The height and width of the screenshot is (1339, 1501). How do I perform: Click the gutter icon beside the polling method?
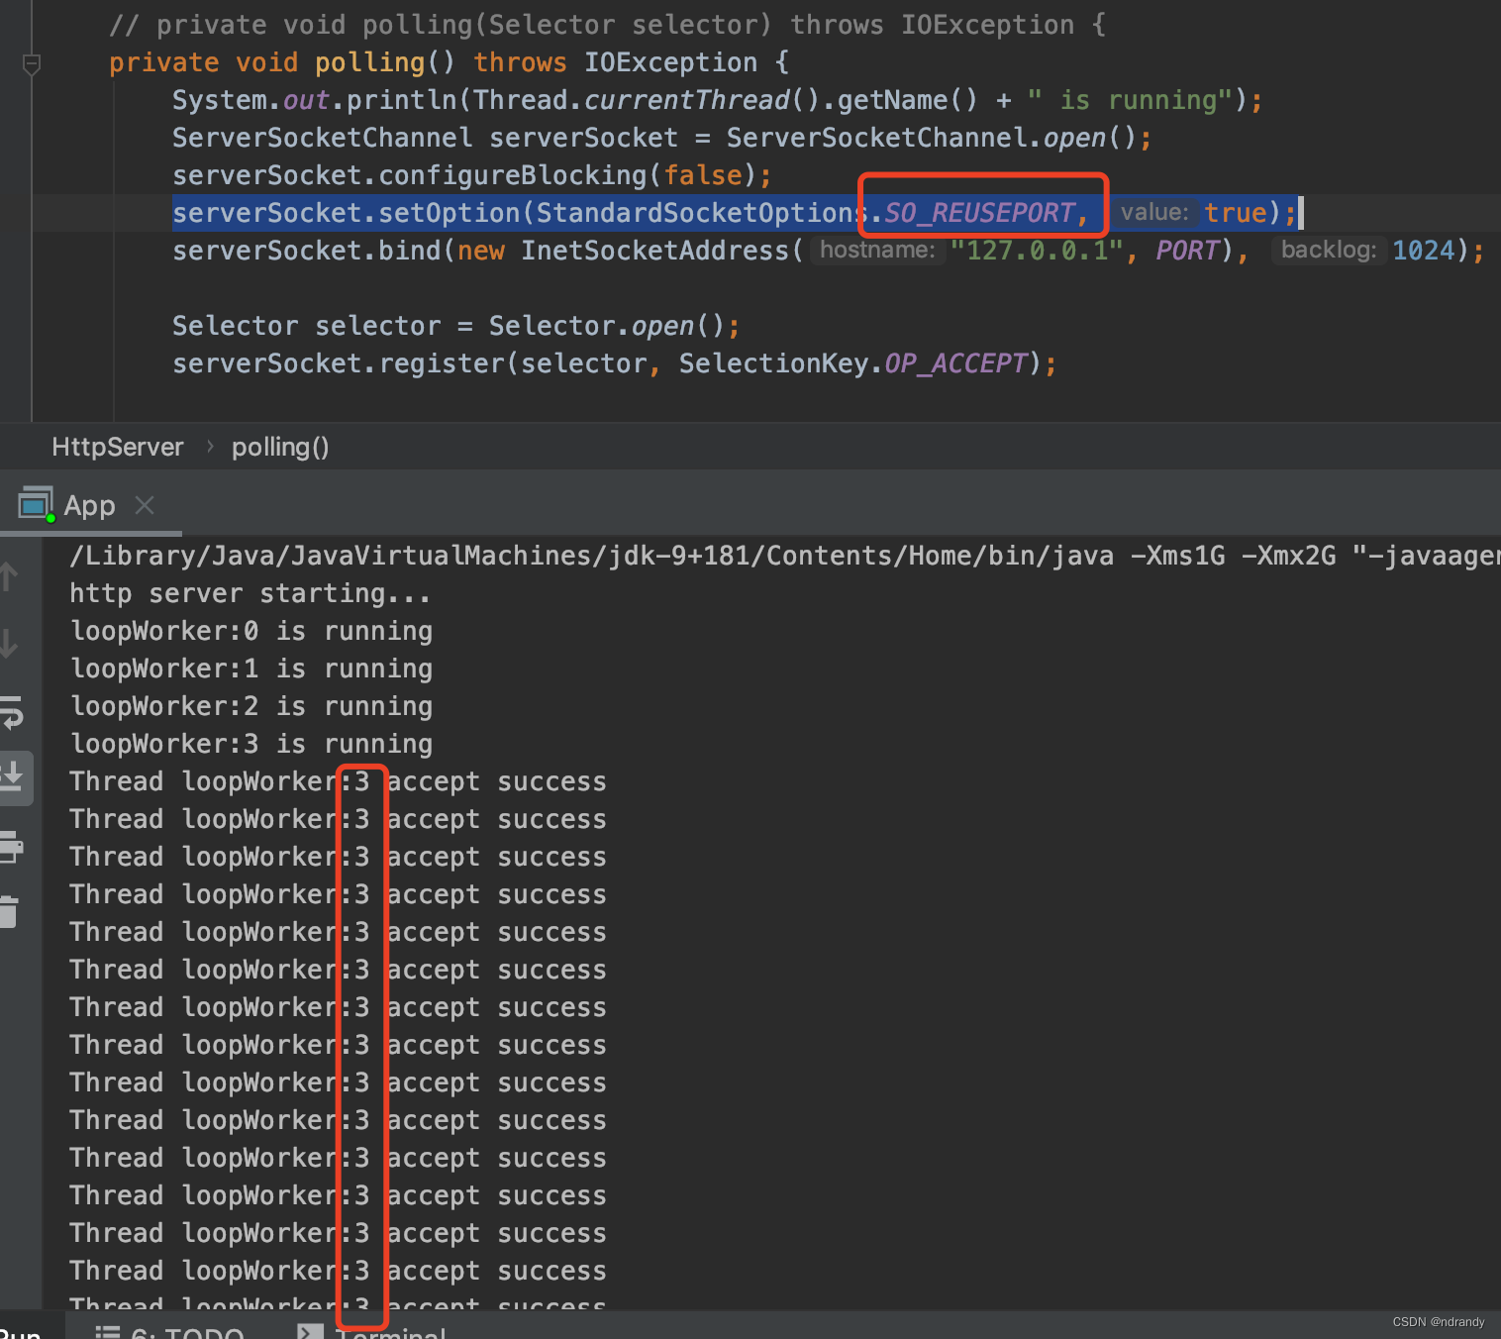click(31, 62)
